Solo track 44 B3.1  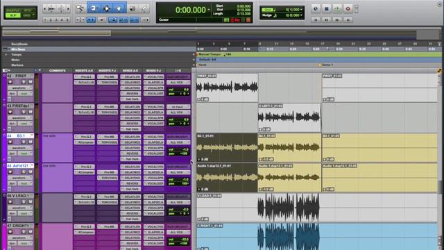tap(24, 142)
